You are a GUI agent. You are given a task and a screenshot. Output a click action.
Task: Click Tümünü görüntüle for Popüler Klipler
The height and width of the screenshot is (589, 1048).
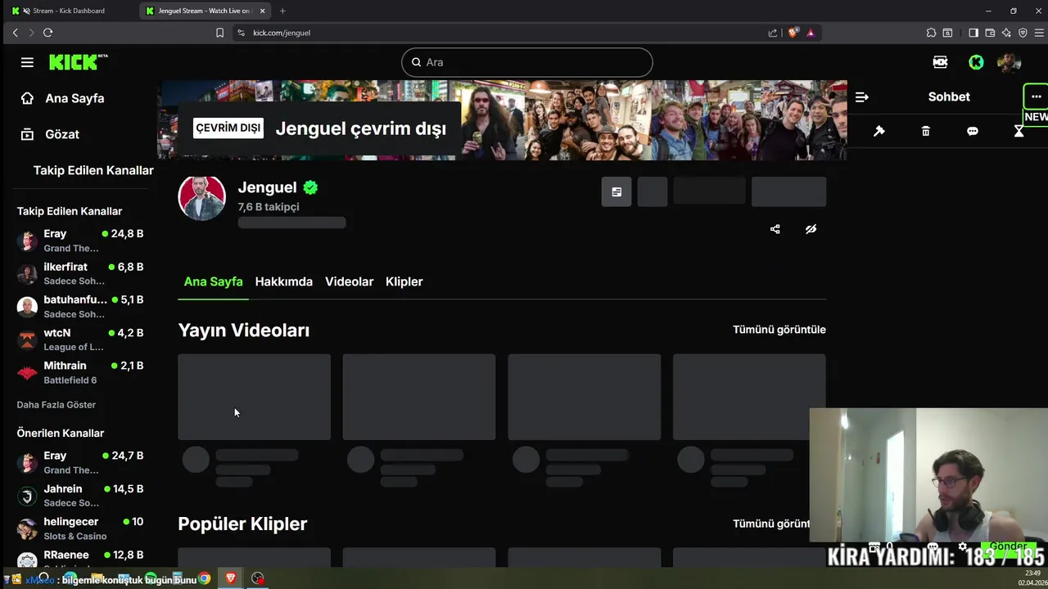(x=771, y=524)
